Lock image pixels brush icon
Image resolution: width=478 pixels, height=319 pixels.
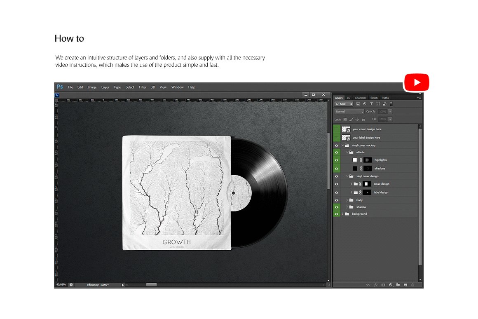[351, 120]
